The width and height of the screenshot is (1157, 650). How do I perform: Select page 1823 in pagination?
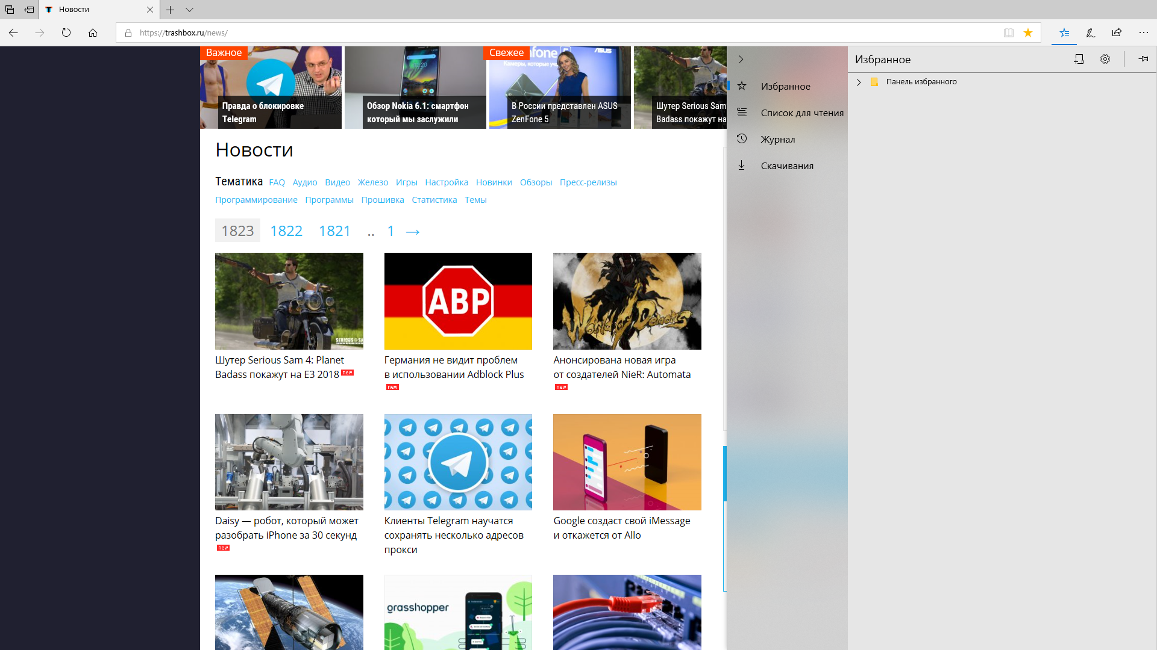tap(237, 231)
